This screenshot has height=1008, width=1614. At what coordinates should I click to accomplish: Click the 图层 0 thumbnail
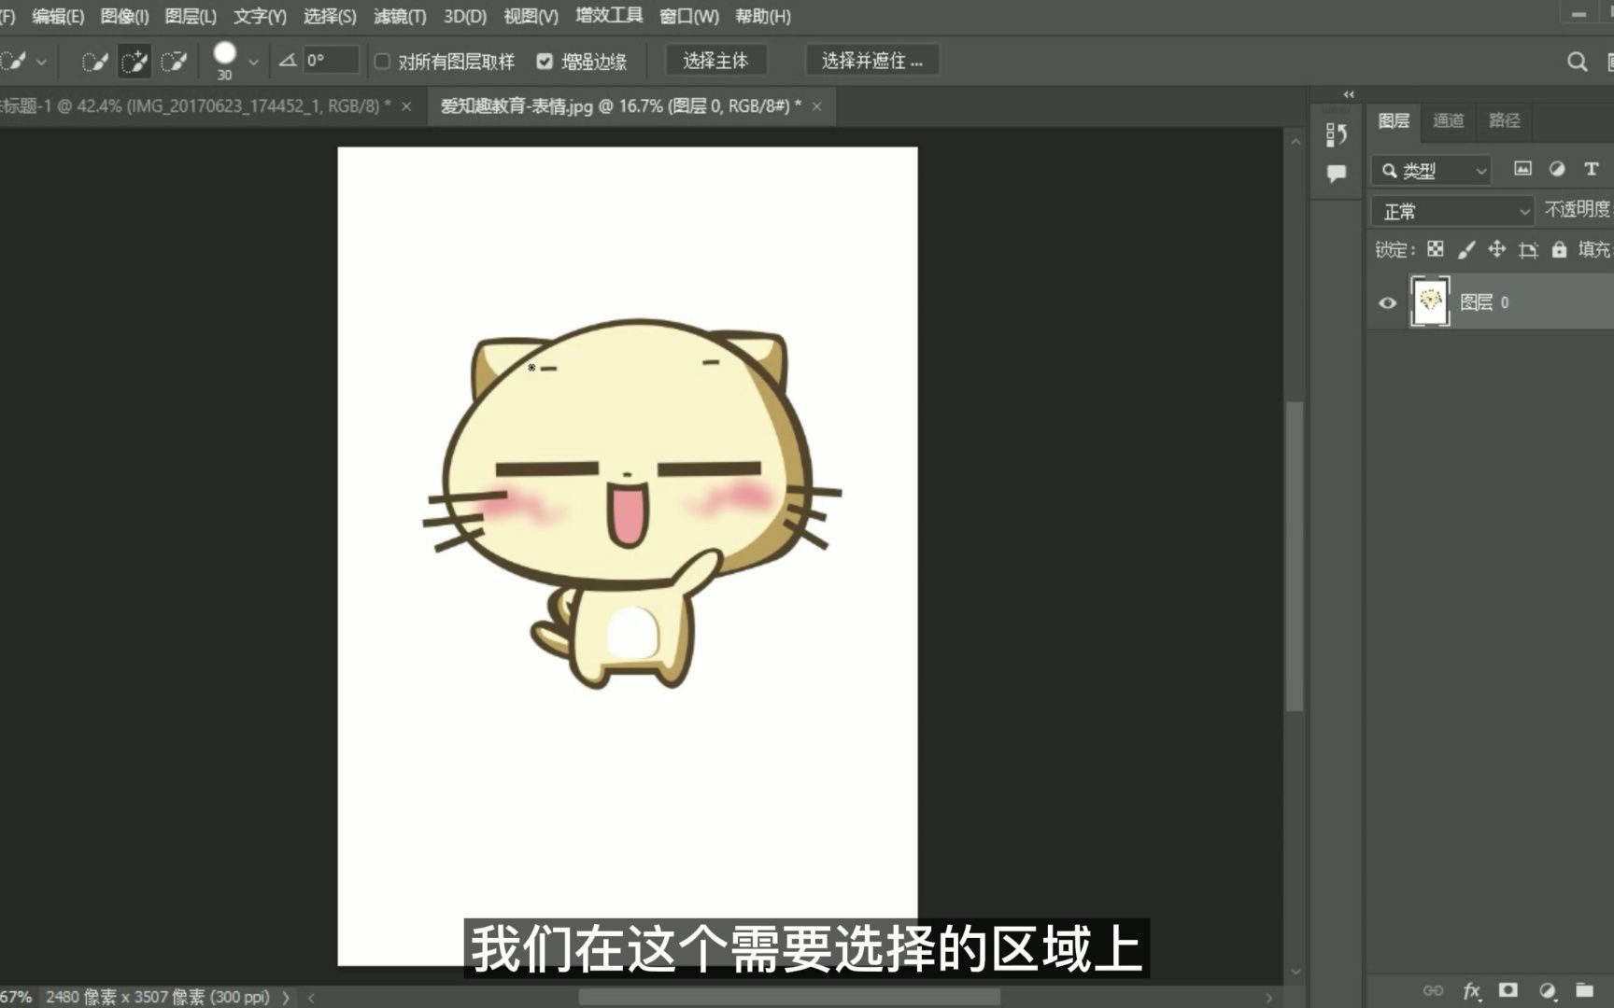(1429, 301)
